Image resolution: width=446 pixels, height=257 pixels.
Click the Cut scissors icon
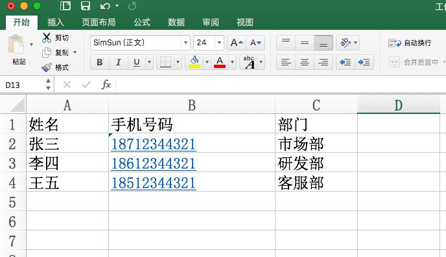[47, 38]
